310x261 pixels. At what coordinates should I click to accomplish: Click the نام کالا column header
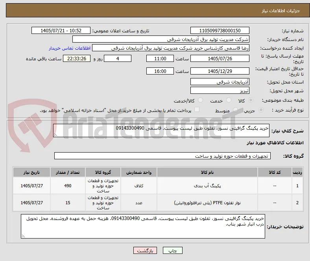207,172
